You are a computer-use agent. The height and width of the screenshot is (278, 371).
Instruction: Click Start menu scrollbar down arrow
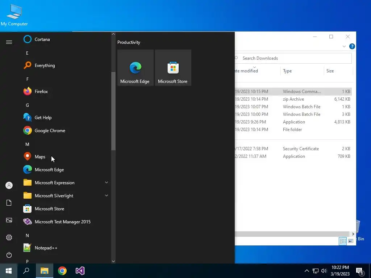[113, 261]
